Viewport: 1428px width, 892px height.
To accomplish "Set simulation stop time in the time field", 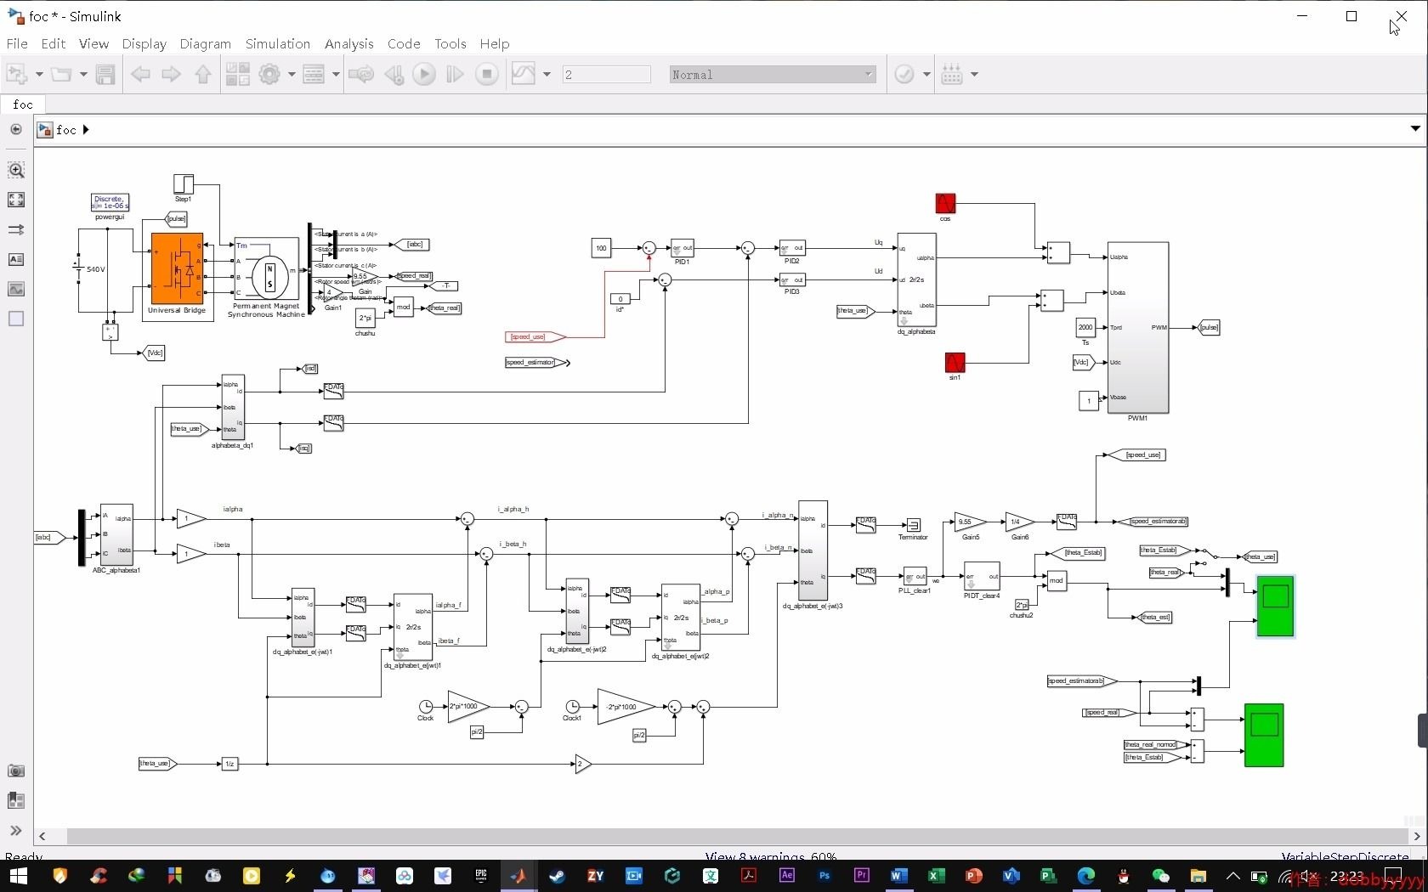I will coord(606,74).
